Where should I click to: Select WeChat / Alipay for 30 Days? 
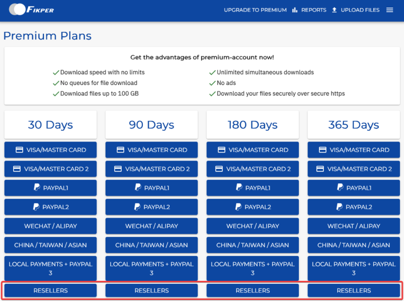[50, 226]
